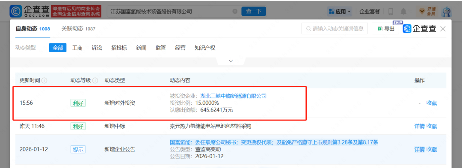Click the 新增中标 type cell
This screenshot has height=168, width=462.
tap(115, 126)
